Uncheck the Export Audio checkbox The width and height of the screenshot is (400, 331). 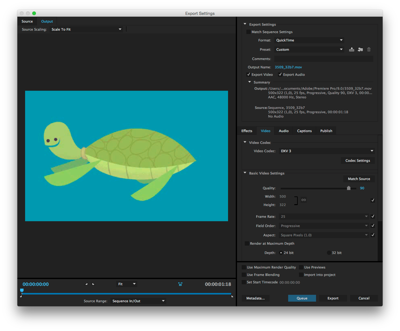point(280,75)
